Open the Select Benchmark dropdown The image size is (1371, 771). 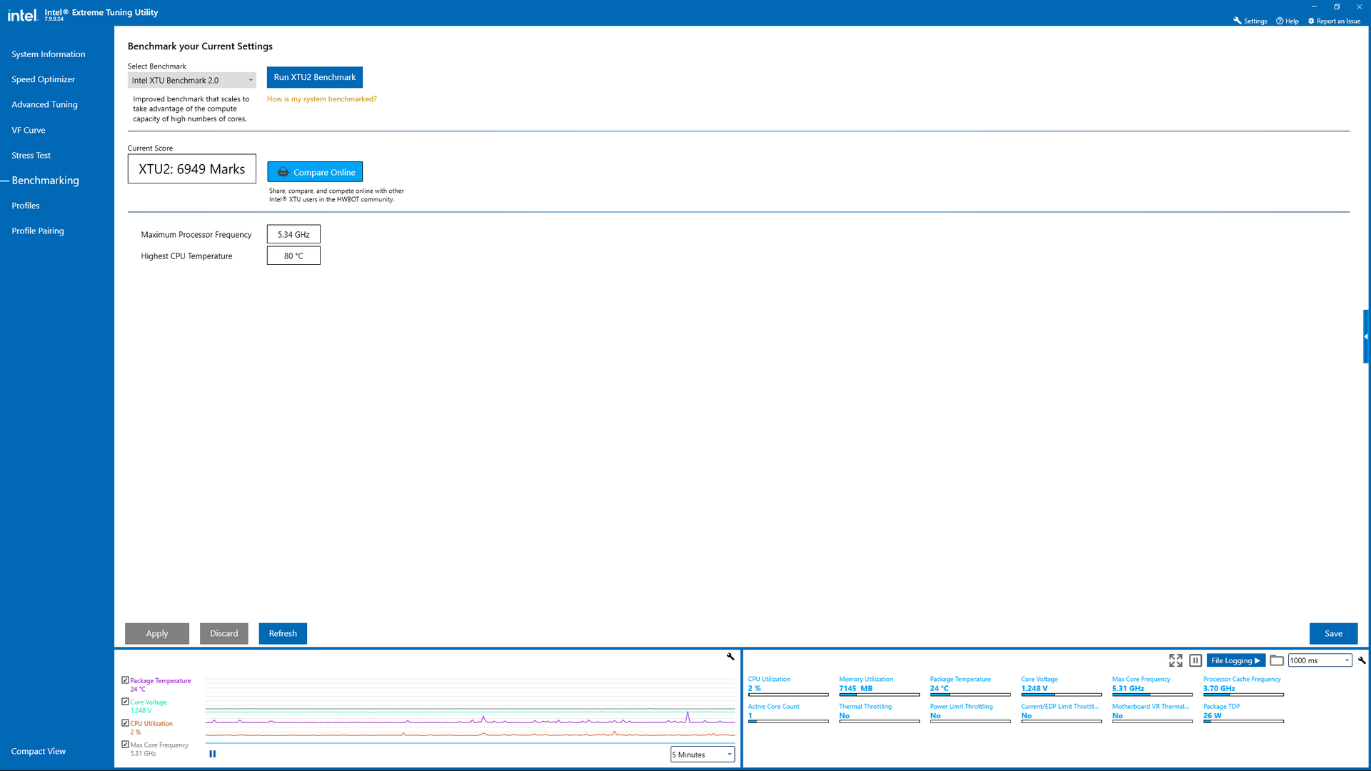[191, 81]
